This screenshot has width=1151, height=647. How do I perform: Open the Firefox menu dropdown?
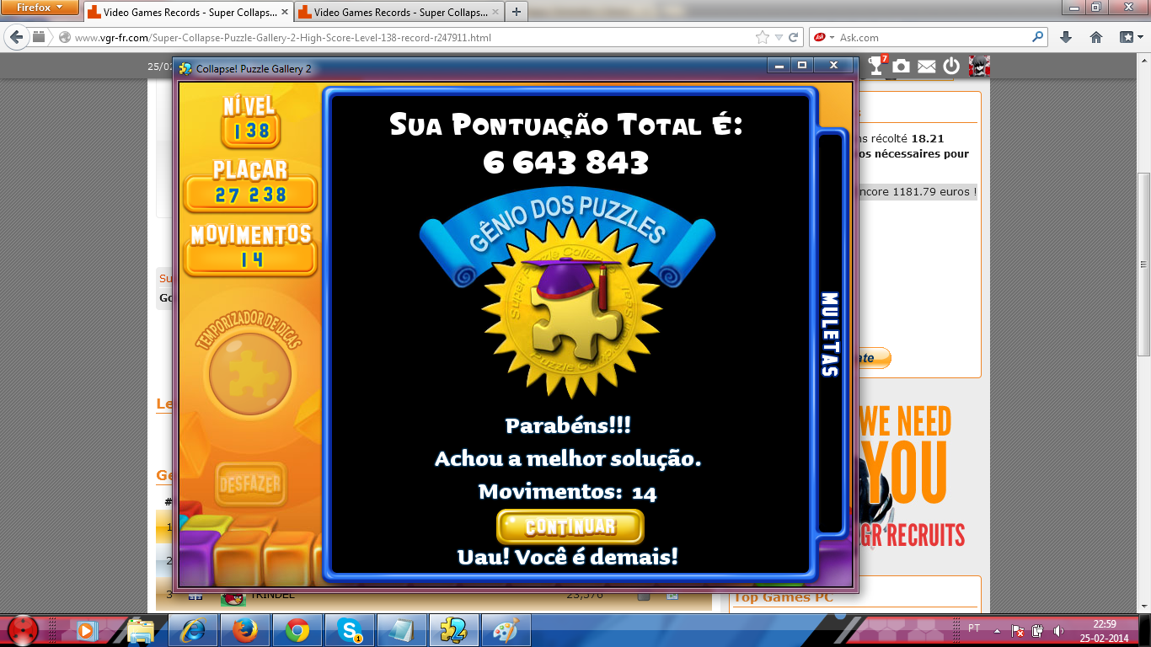[x=40, y=8]
